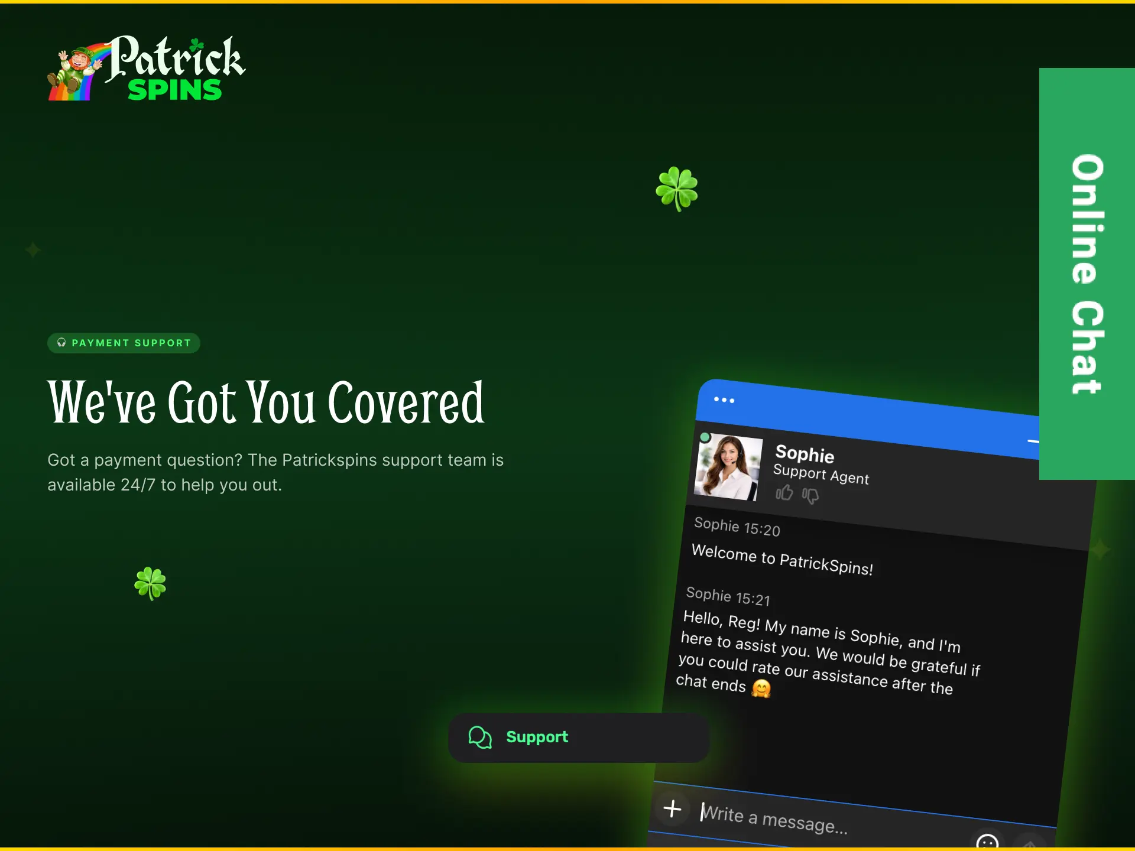Click Sophie's agent avatar photo

(728, 467)
